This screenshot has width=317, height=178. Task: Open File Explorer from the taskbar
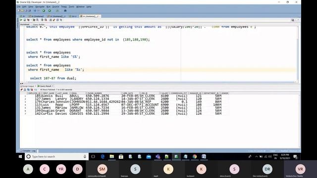112,157
